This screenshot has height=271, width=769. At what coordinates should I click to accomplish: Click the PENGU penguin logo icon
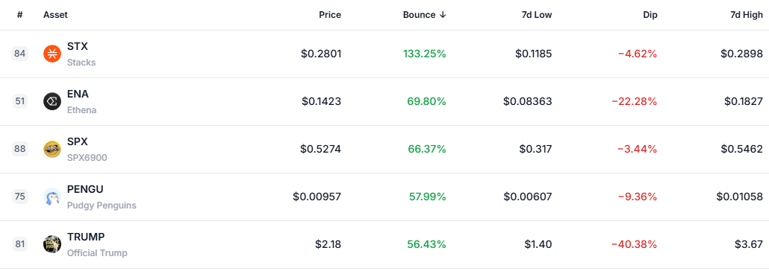coord(52,197)
